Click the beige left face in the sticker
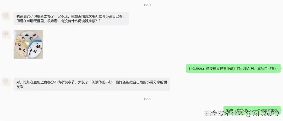This screenshot has width=283, height=121. click(21, 48)
